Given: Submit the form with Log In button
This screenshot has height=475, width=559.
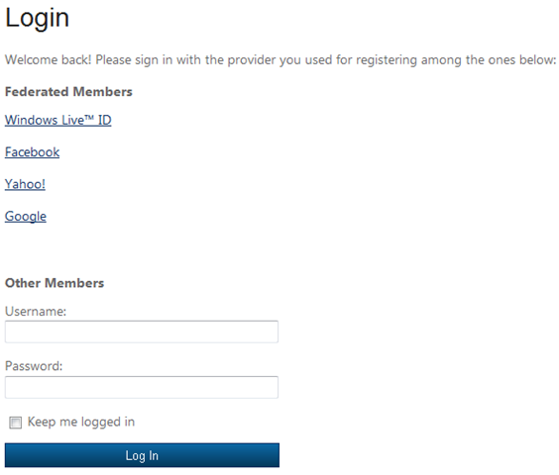Looking at the screenshot, I should pyautogui.click(x=142, y=455).
